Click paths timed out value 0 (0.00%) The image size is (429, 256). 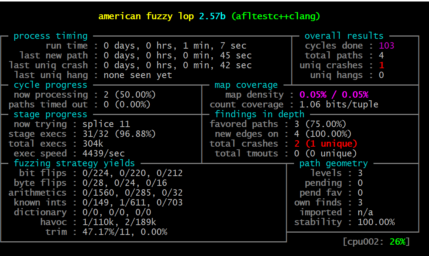click(x=127, y=104)
